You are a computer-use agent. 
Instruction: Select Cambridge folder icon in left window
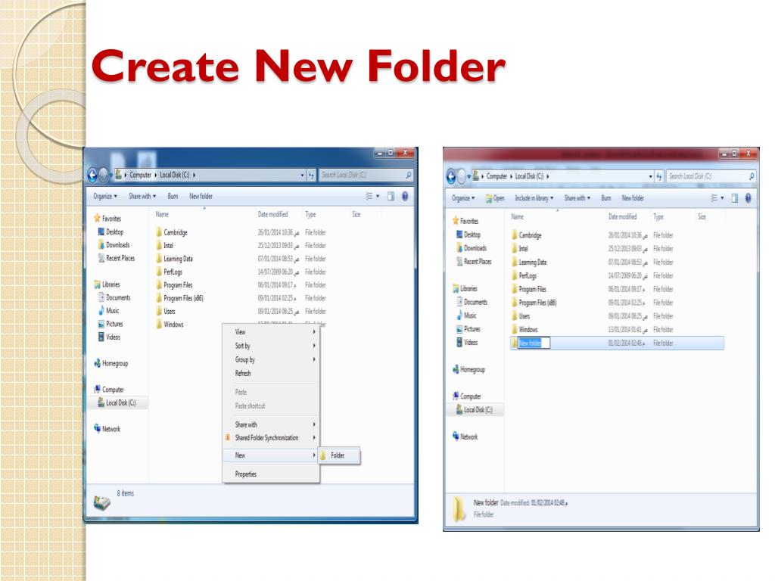coord(159,232)
